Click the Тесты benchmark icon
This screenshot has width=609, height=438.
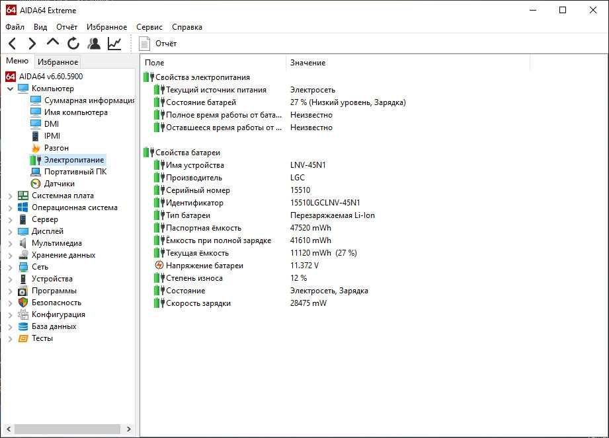(23, 339)
